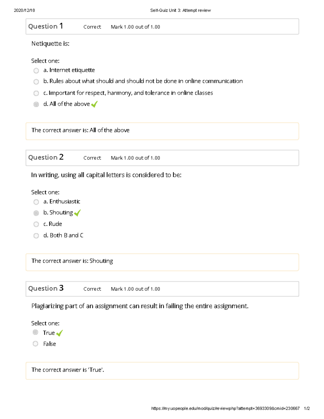Choose the 'c. Rude' option
The width and height of the screenshot is (324, 419).
pyautogui.click(x=36, y=224)
